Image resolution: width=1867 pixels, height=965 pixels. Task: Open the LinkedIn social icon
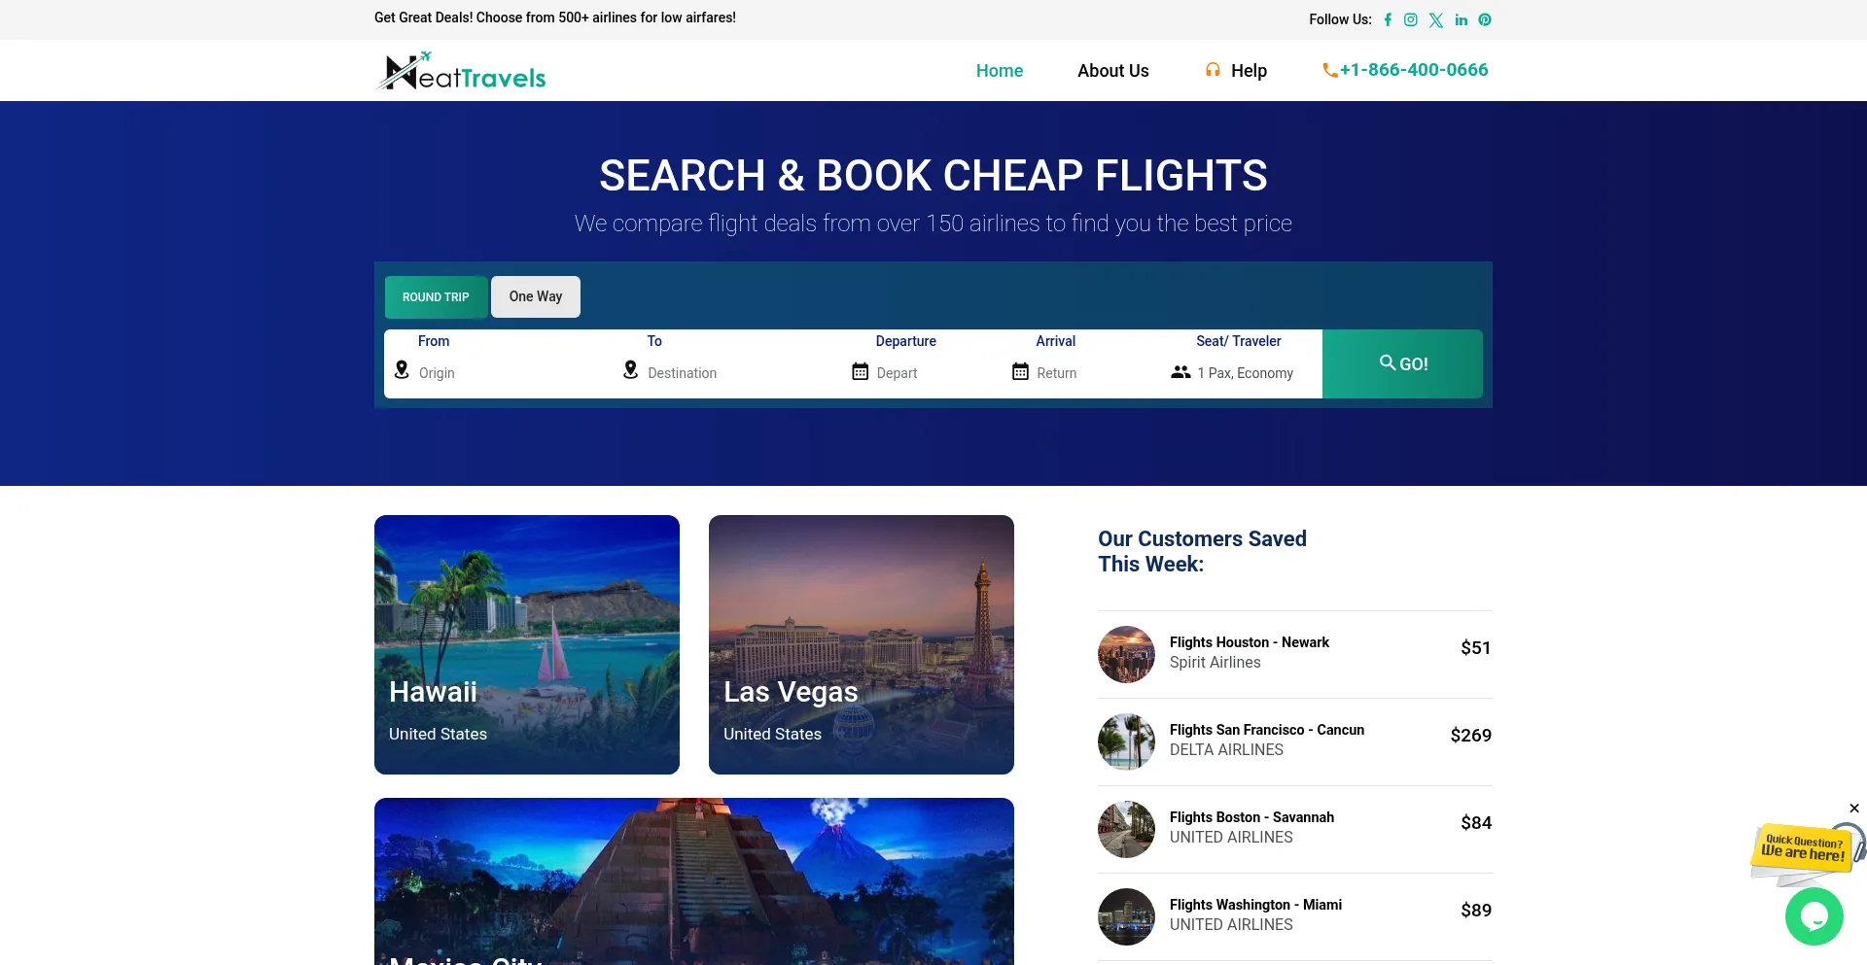point(1462,19)
